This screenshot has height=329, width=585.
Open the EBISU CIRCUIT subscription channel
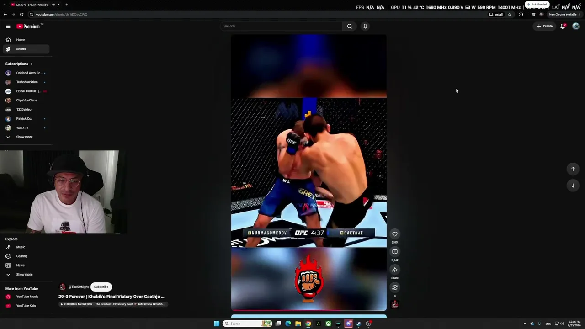coord(26,91)
